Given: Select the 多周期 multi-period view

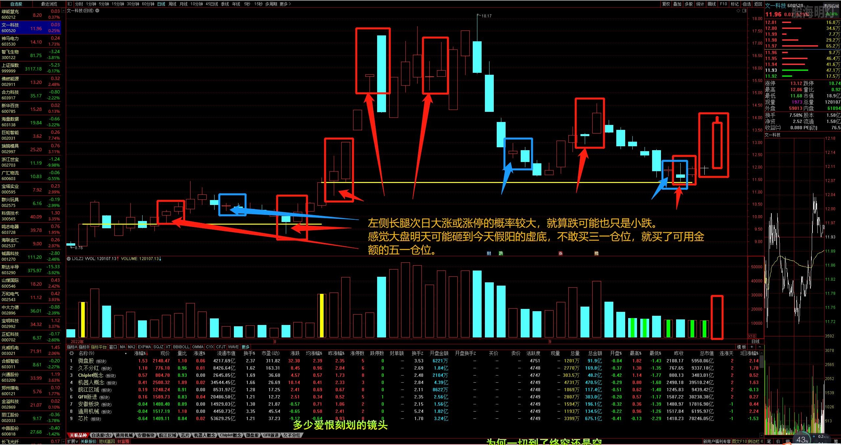Looking at the screenshot, I should 271,4.
